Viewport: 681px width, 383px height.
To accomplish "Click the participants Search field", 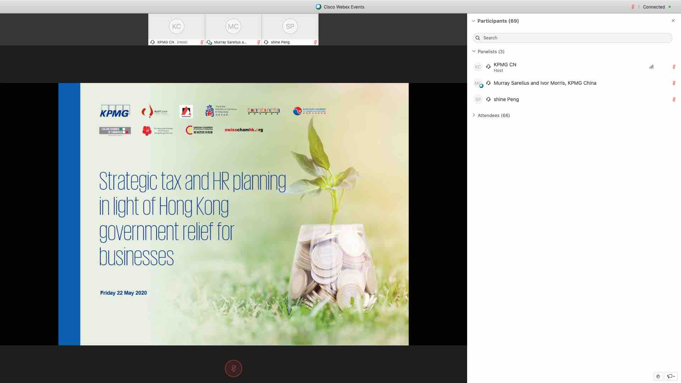I will coord(572,38).
